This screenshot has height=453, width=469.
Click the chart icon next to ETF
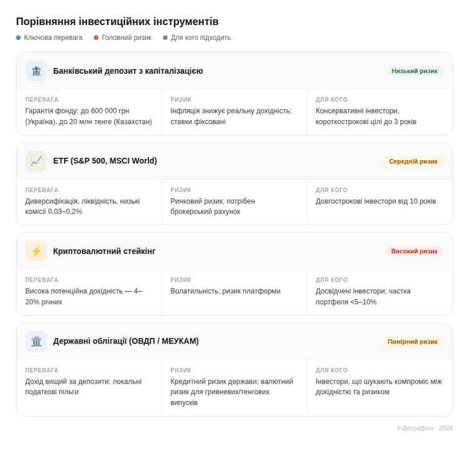point(36,161)
